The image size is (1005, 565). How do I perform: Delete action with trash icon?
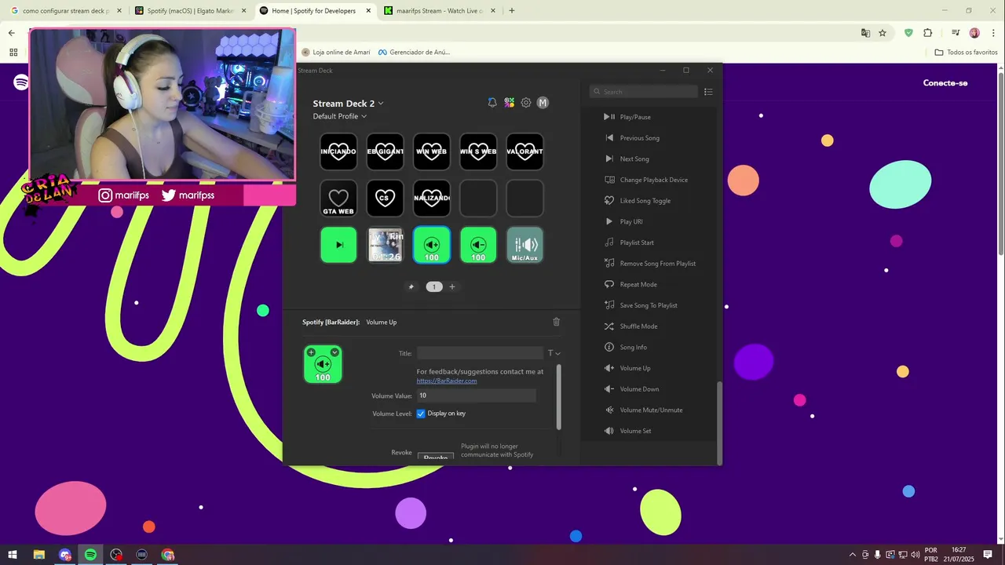click(x=557, y=322)
